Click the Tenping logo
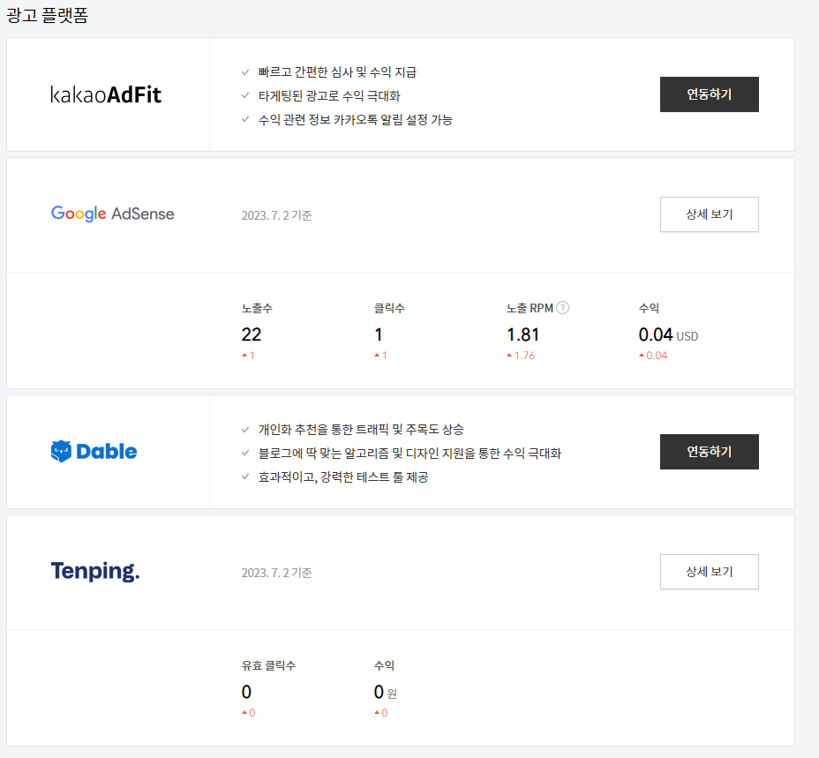The image size is (819, 758). 95,571
